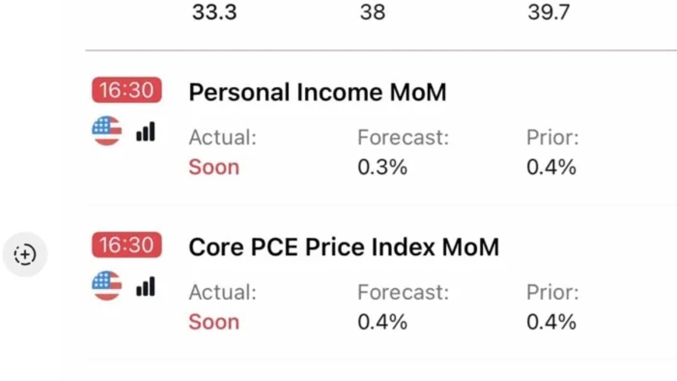Click 'Soon' actual value for Core PCE
677x381 pixels.
(x=214, y=322)
